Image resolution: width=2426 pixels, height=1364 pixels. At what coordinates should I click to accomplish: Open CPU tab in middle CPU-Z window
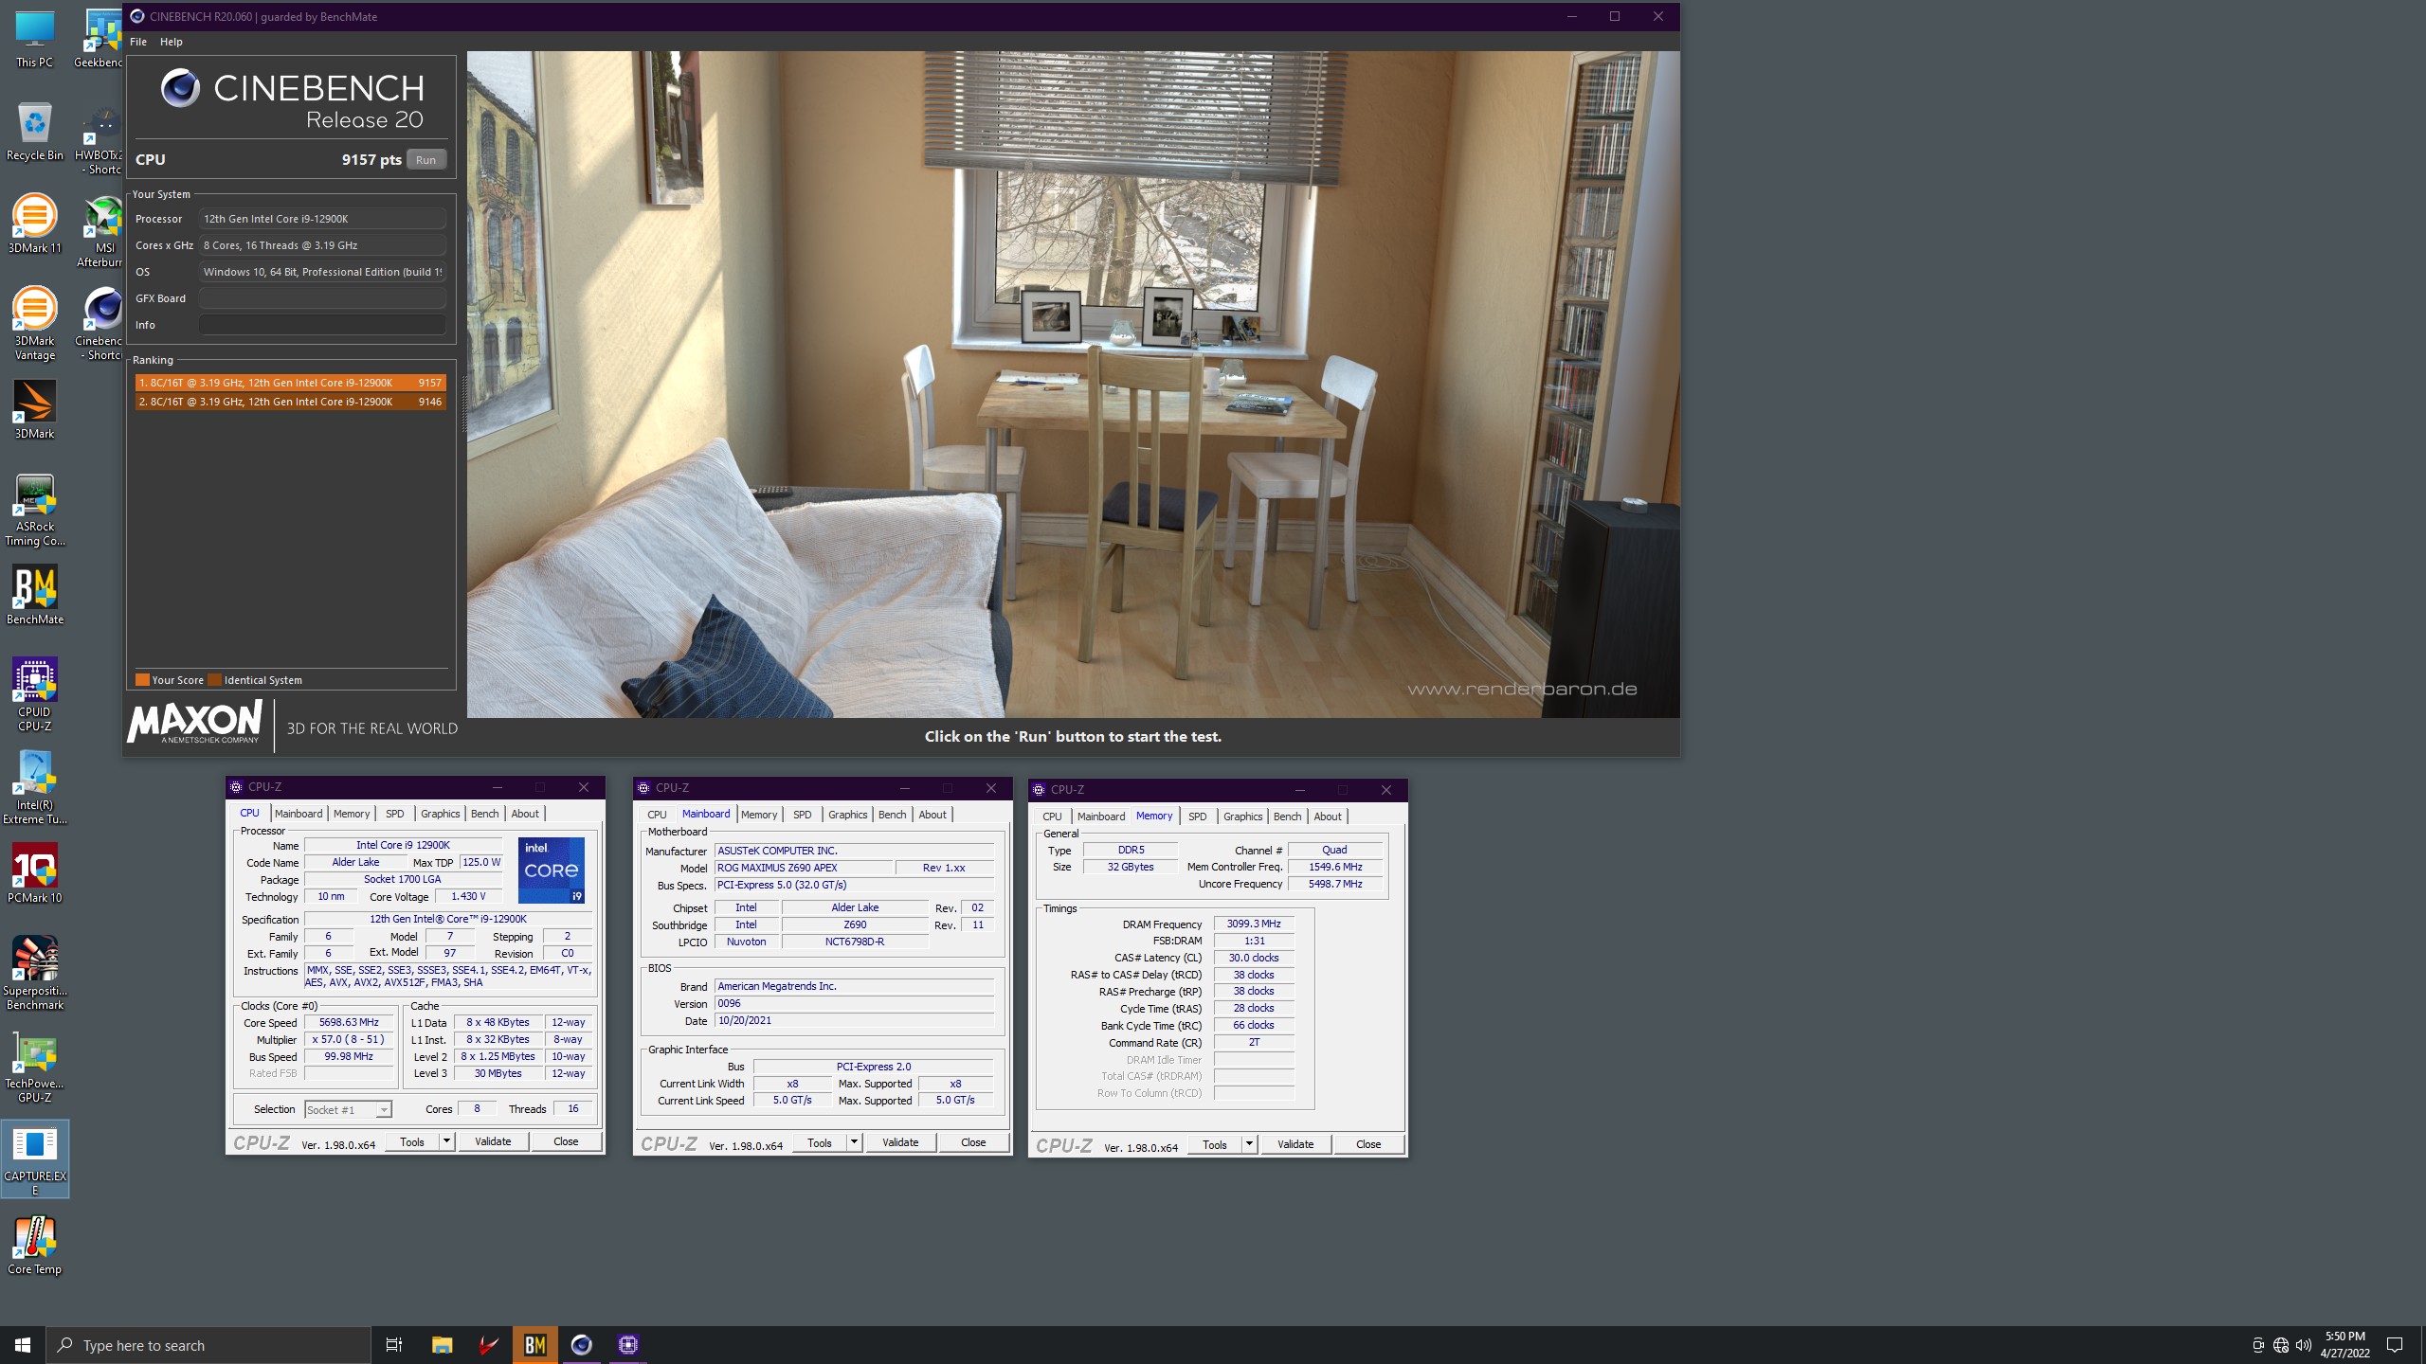click(657, 815)
